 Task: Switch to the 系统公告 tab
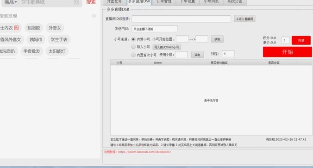click(x=235, y=2)
